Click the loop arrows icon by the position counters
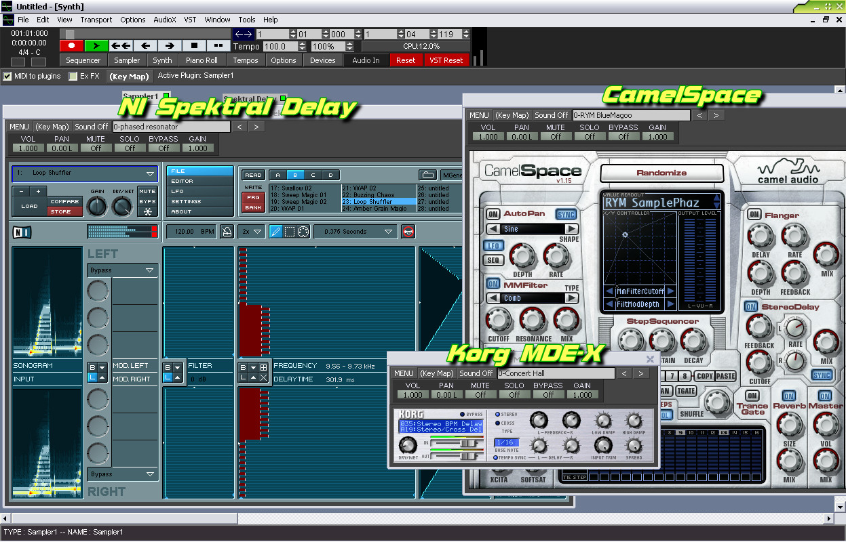846x542 pixels. [x=244, y=34]
